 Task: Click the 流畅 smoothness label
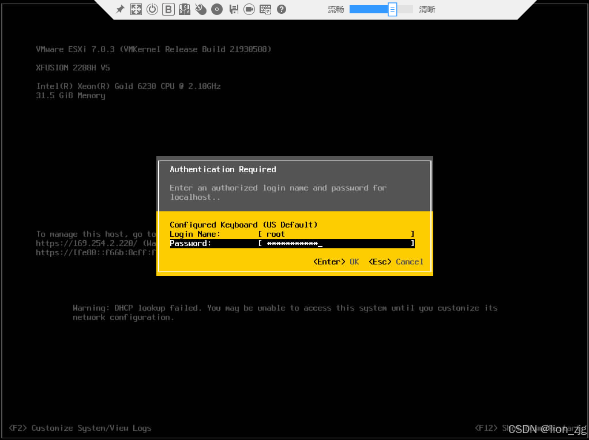point(336,9)
